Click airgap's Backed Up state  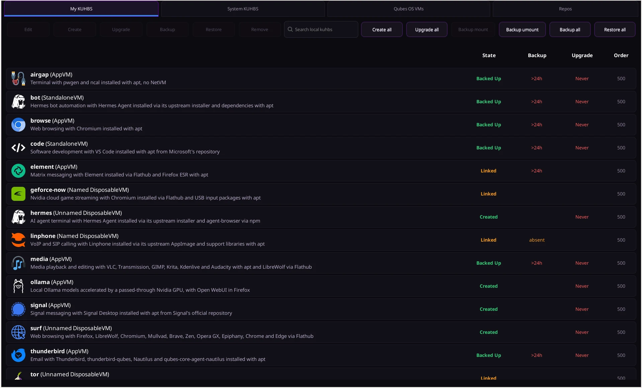[x=488, y=79]
